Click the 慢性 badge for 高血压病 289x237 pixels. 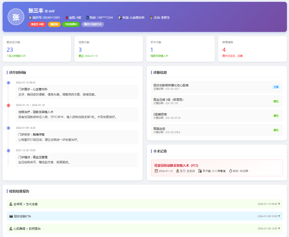point(276,101)
